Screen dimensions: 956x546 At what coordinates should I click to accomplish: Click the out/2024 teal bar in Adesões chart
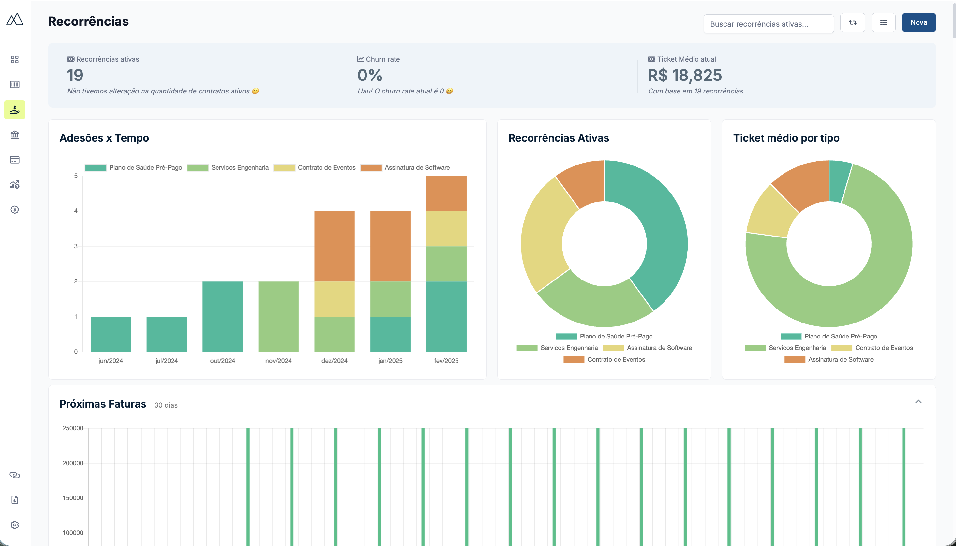(222, 317)
